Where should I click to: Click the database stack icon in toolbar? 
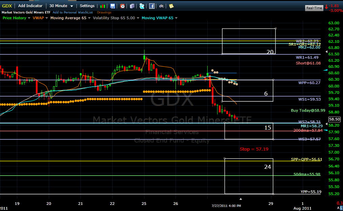pos(132,6)
